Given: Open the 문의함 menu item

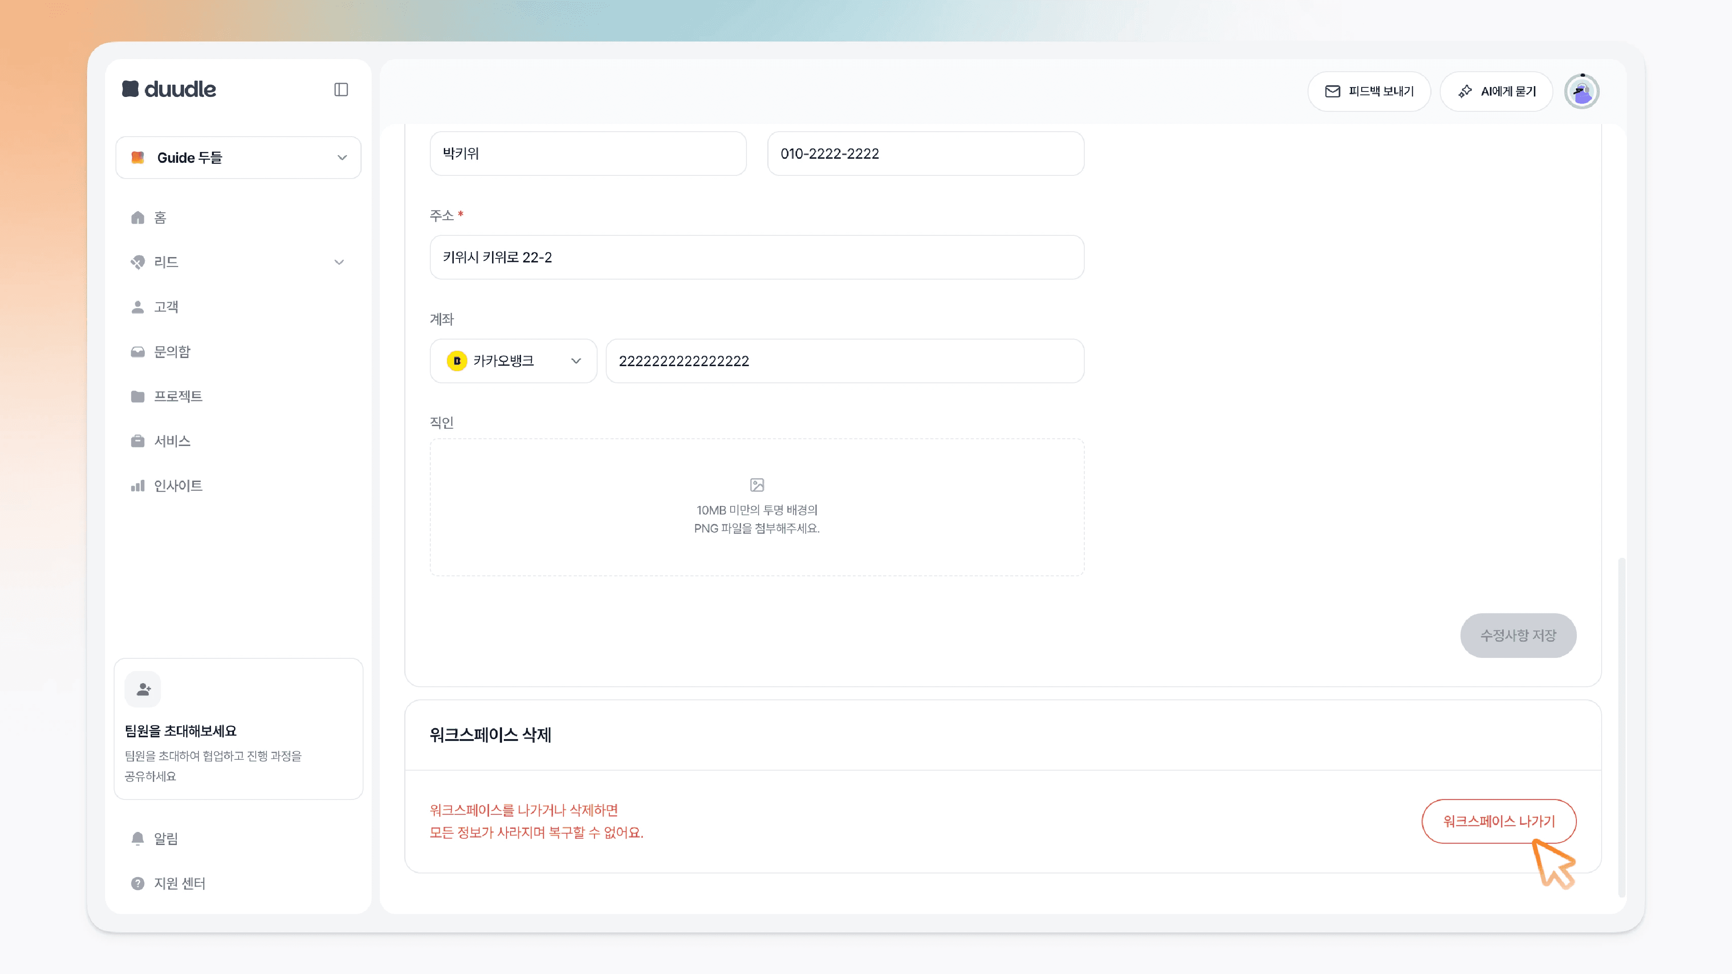Looking at the screenshot, I should click(x=238, y=352).
